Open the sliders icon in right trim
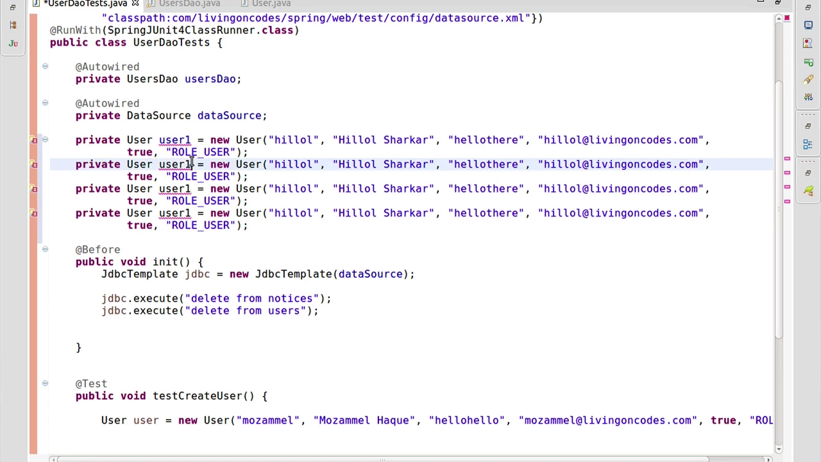The height and width of the screenshot is (462, 821). pyautogui.click(x=808, y=97)
